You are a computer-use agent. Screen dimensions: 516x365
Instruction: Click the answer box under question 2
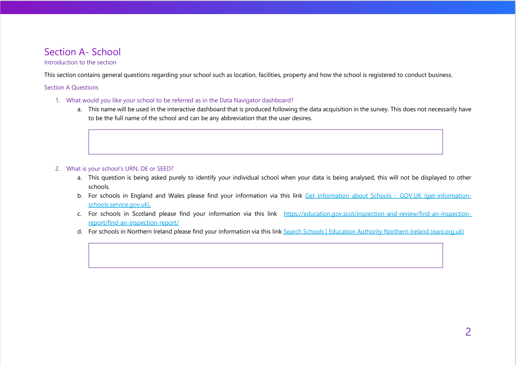click(x=265, y=255)
